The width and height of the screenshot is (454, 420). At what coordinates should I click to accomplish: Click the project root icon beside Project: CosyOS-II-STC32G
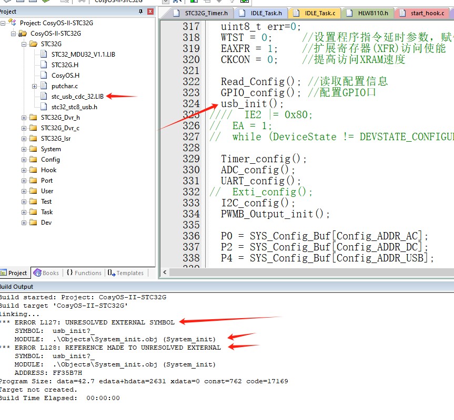pyautogui.click(x=12, y=23)
